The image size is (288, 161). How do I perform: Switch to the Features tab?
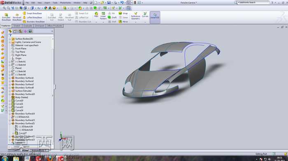[6, 26]
